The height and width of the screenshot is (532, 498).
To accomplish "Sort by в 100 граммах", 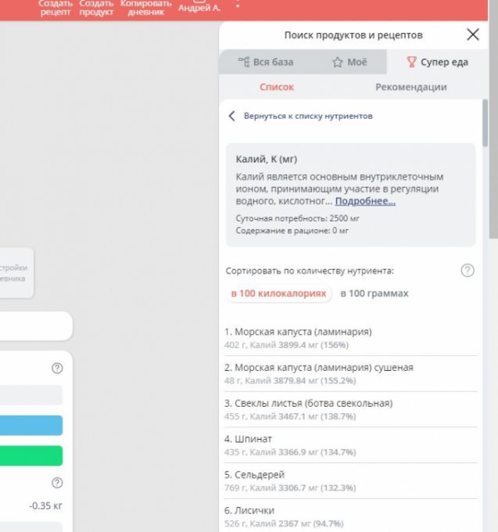I will pyautogui.click(x=374, y=293).
